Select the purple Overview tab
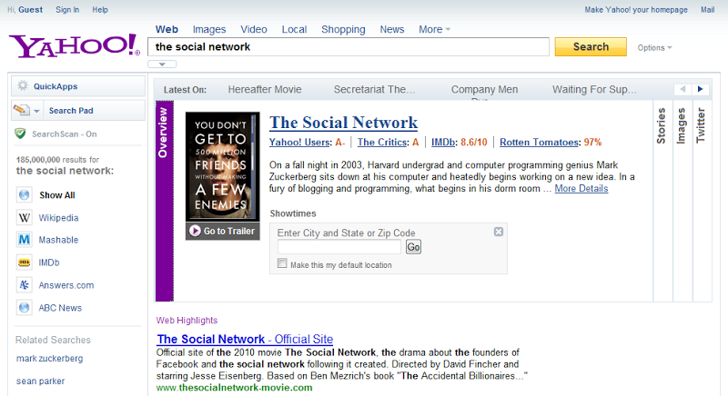 click(x=165, y=201)
